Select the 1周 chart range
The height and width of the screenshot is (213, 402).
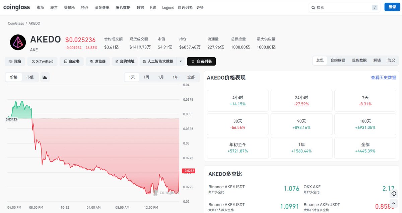pyautogui.click(x=146, y=77)
